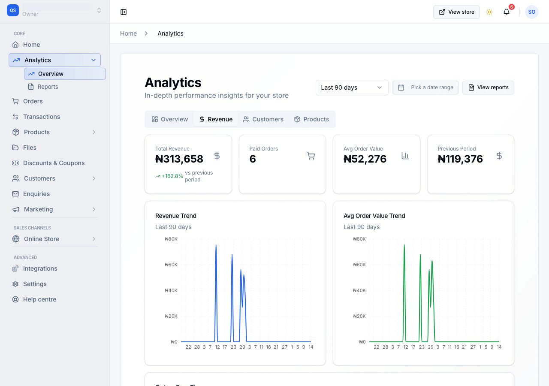
Task: Click the Total Revenue dollar icon
Action: (217, 156)
